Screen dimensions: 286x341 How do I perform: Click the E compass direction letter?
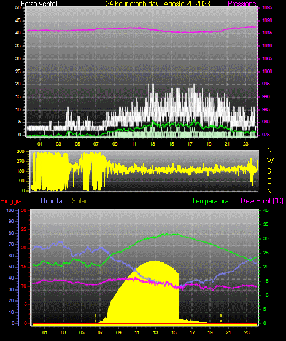coord(269,181)
